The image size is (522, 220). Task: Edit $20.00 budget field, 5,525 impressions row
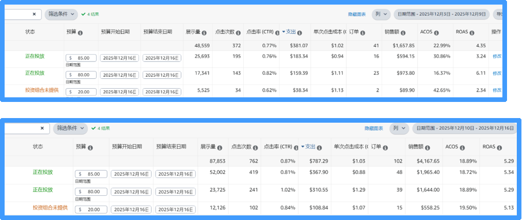click(81, 92)
